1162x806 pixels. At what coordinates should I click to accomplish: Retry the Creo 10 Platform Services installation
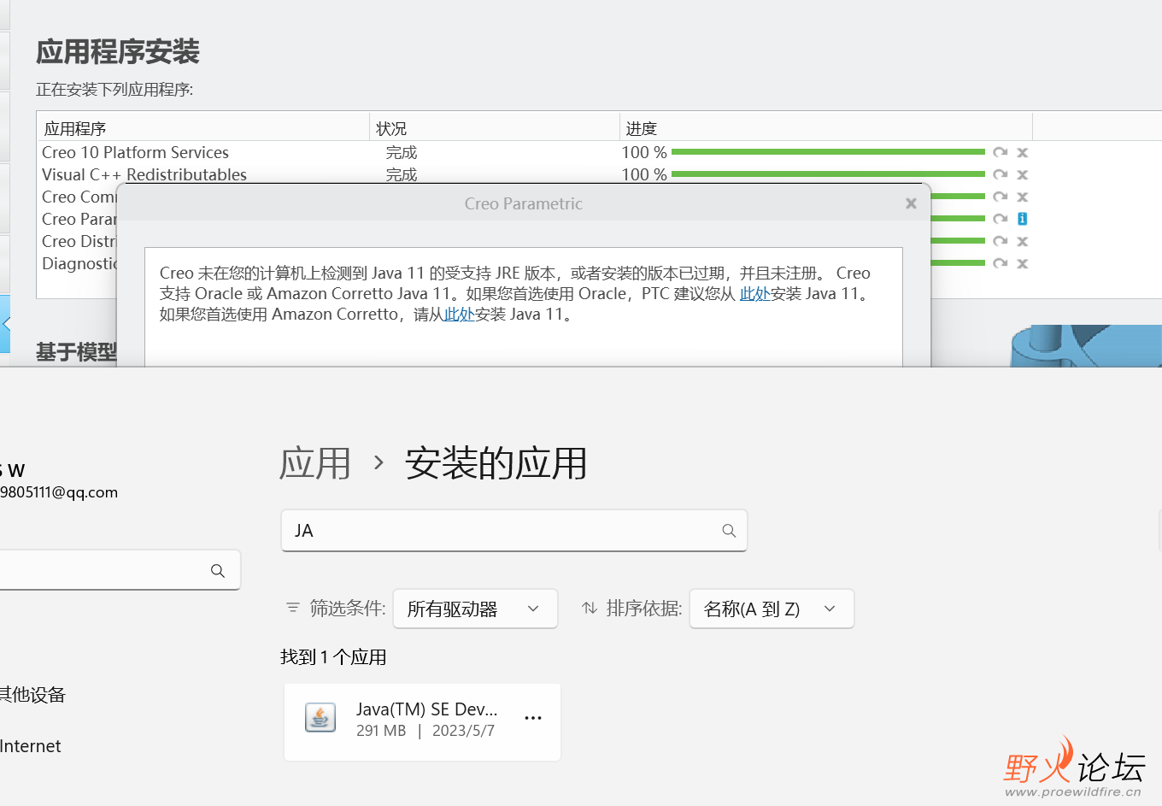click(1000, 152)
